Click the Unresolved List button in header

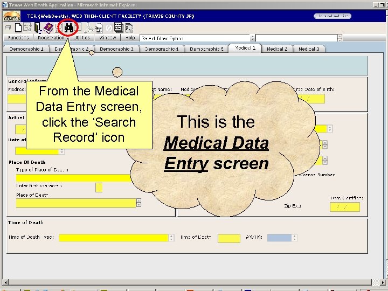coord(332,16)
